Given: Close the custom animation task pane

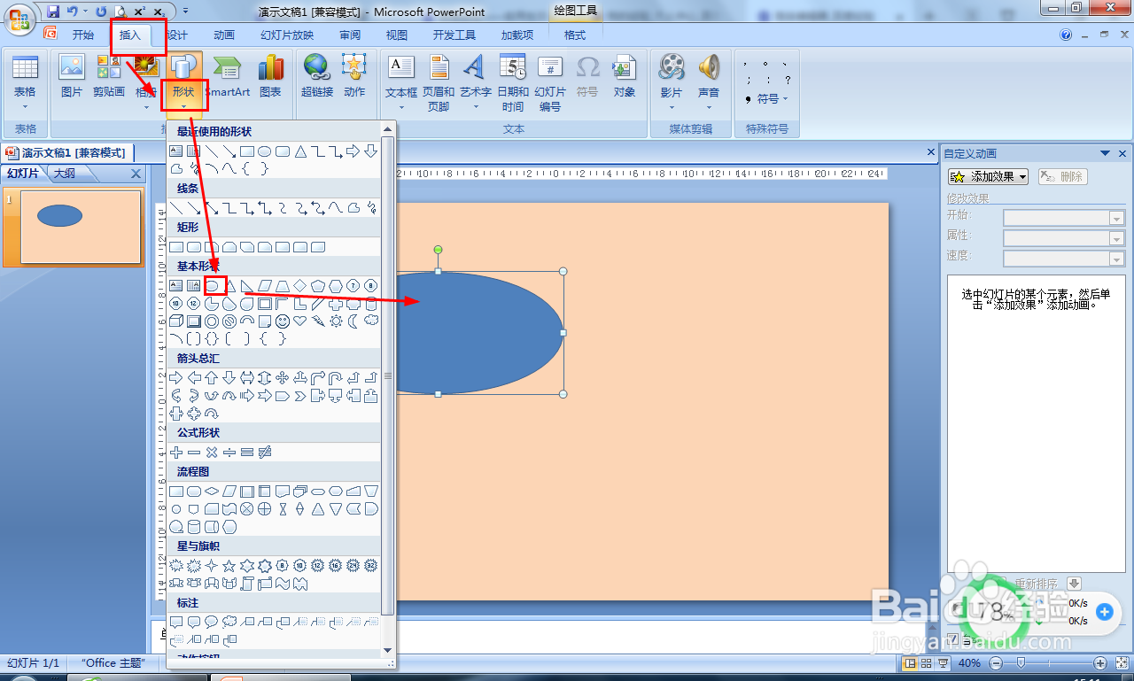Looking at the screenshot, I should pos(1122,153).
